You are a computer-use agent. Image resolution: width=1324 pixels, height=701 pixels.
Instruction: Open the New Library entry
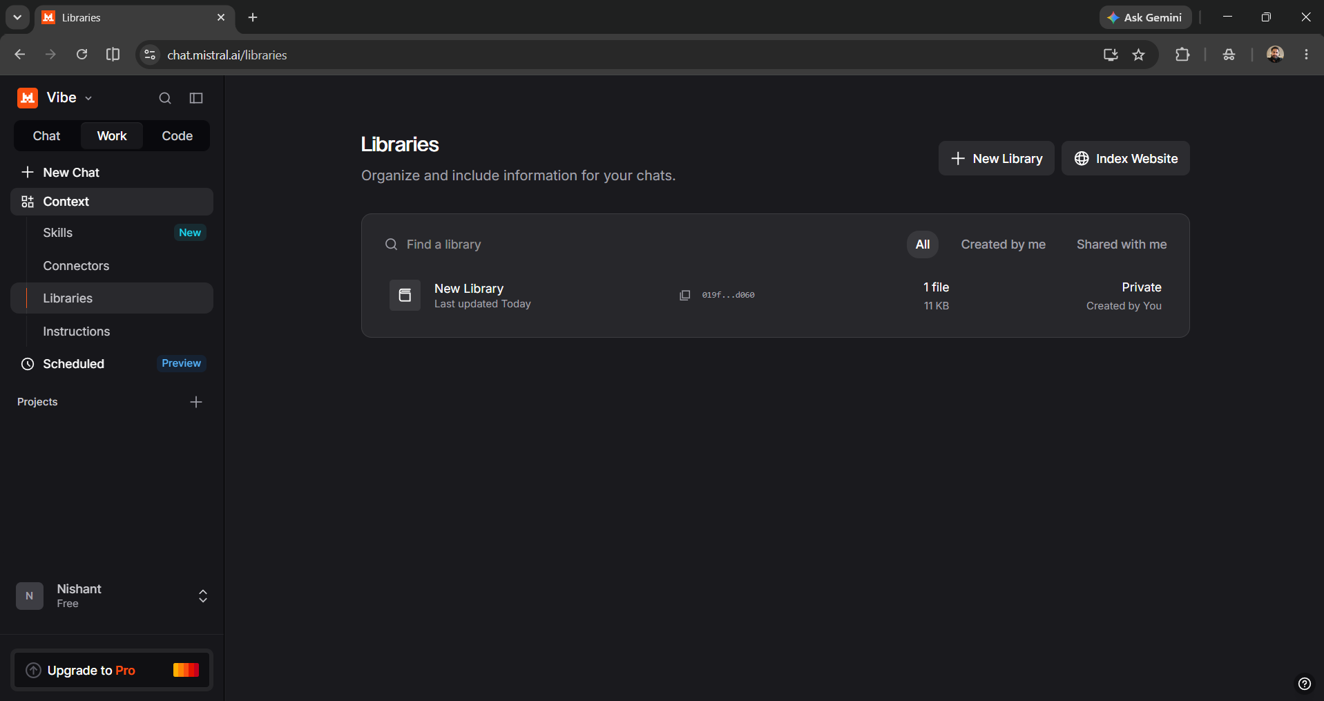click(775, 296)
